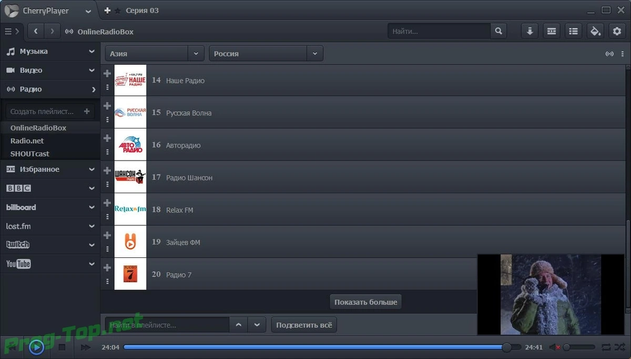
Task: Collapse the Радио section
Action: 50,89
